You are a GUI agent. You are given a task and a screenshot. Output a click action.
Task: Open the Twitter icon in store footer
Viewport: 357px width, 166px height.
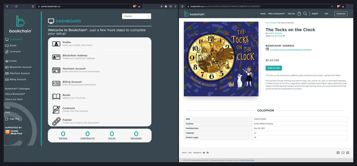click(204, 153)
